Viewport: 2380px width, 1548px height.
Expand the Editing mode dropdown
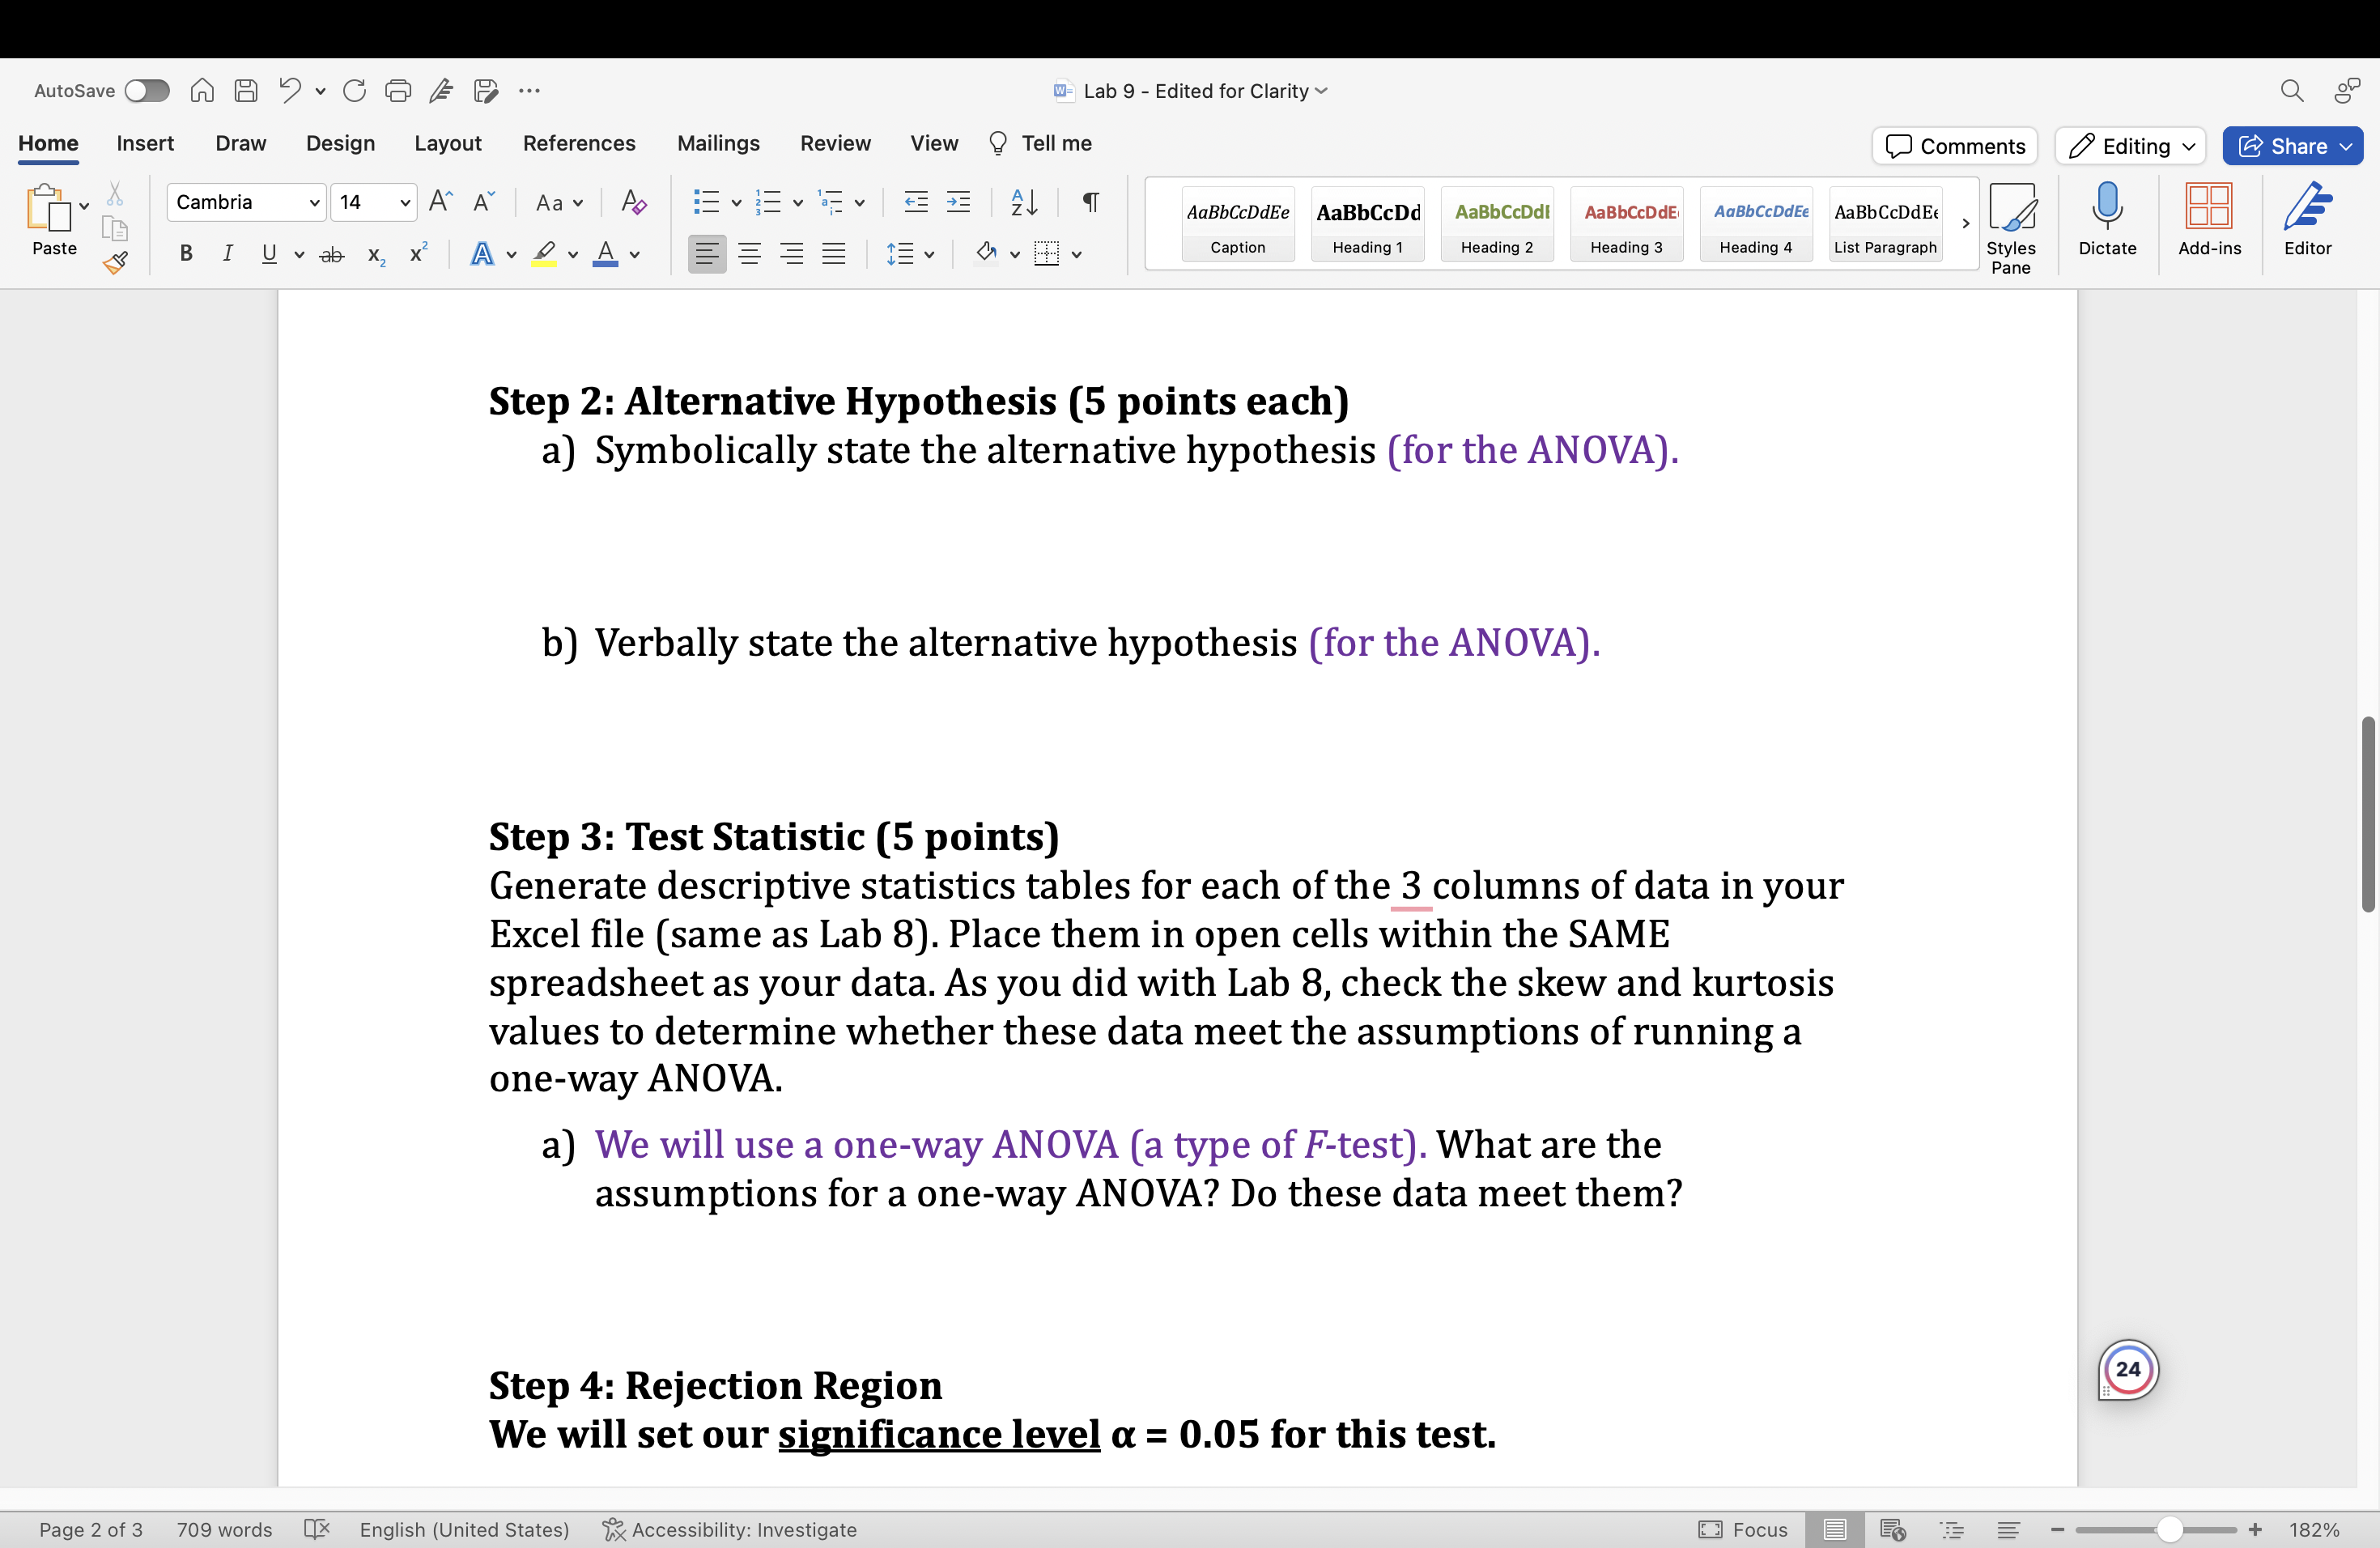coord(2129,146)
